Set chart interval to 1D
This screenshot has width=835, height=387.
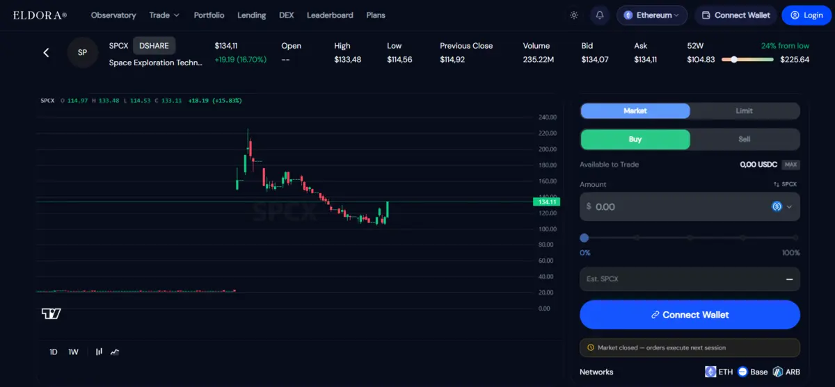coord(54,352)
